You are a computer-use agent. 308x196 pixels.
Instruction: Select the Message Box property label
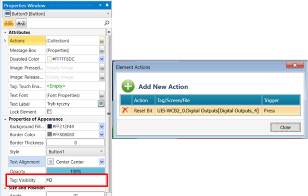coord(27,50)
